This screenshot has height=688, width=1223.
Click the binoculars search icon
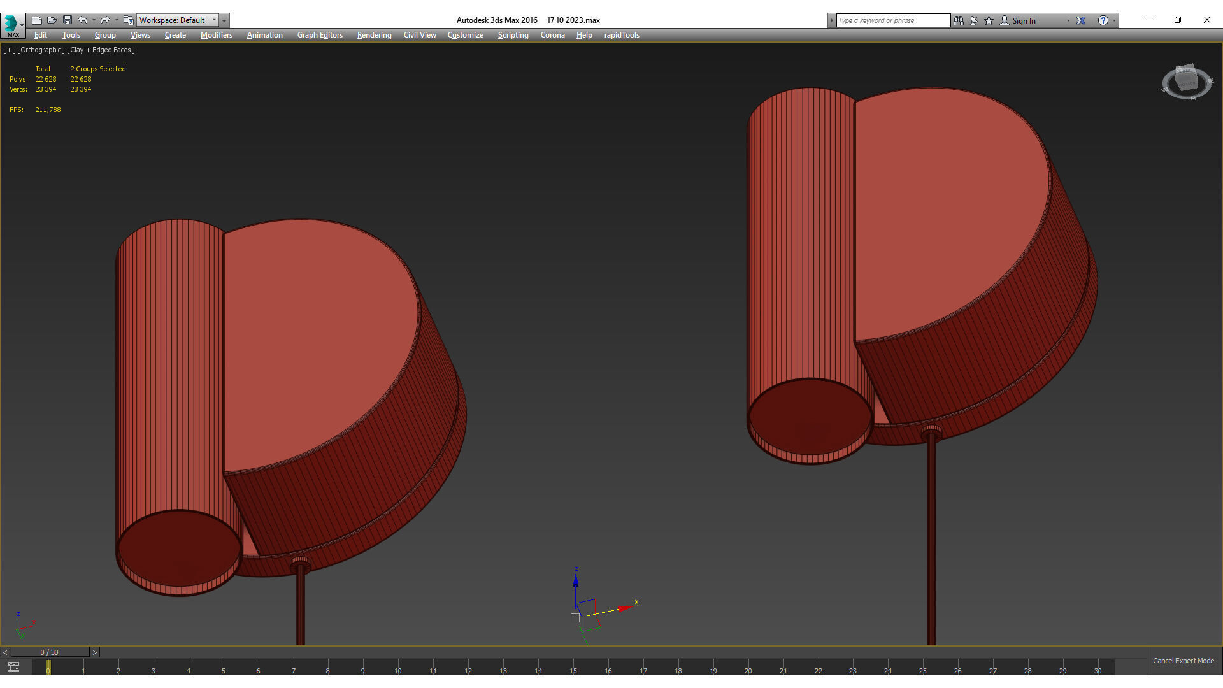coord(958,20)
